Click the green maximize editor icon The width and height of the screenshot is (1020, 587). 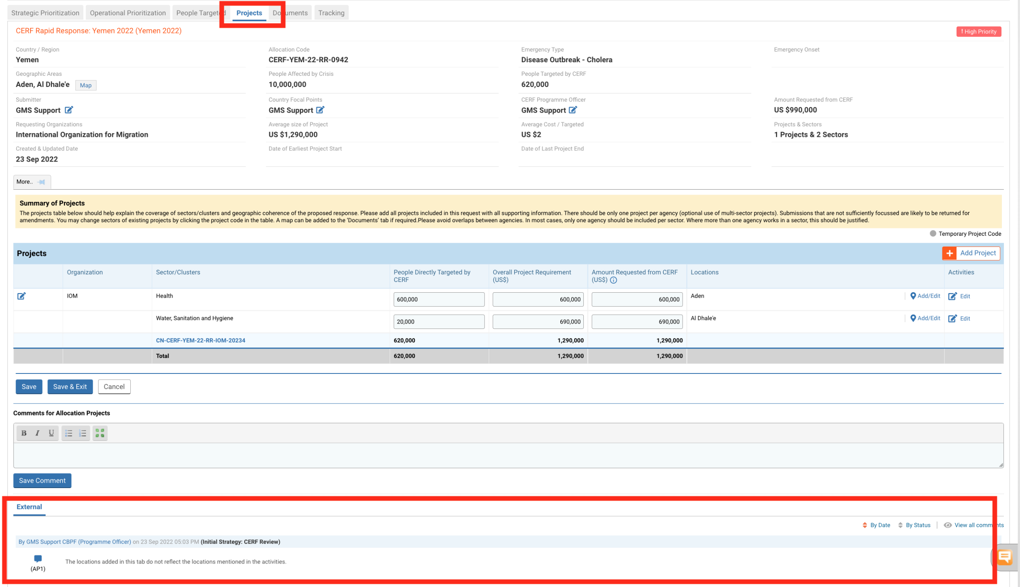click(x=100, y=433)
